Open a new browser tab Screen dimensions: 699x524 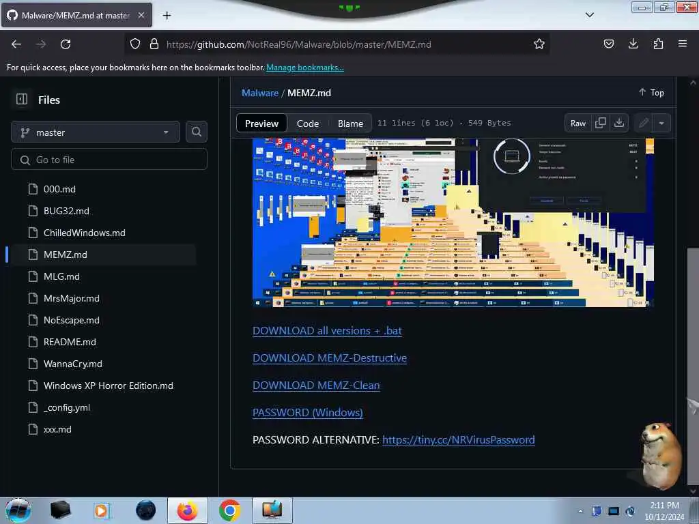167,16
